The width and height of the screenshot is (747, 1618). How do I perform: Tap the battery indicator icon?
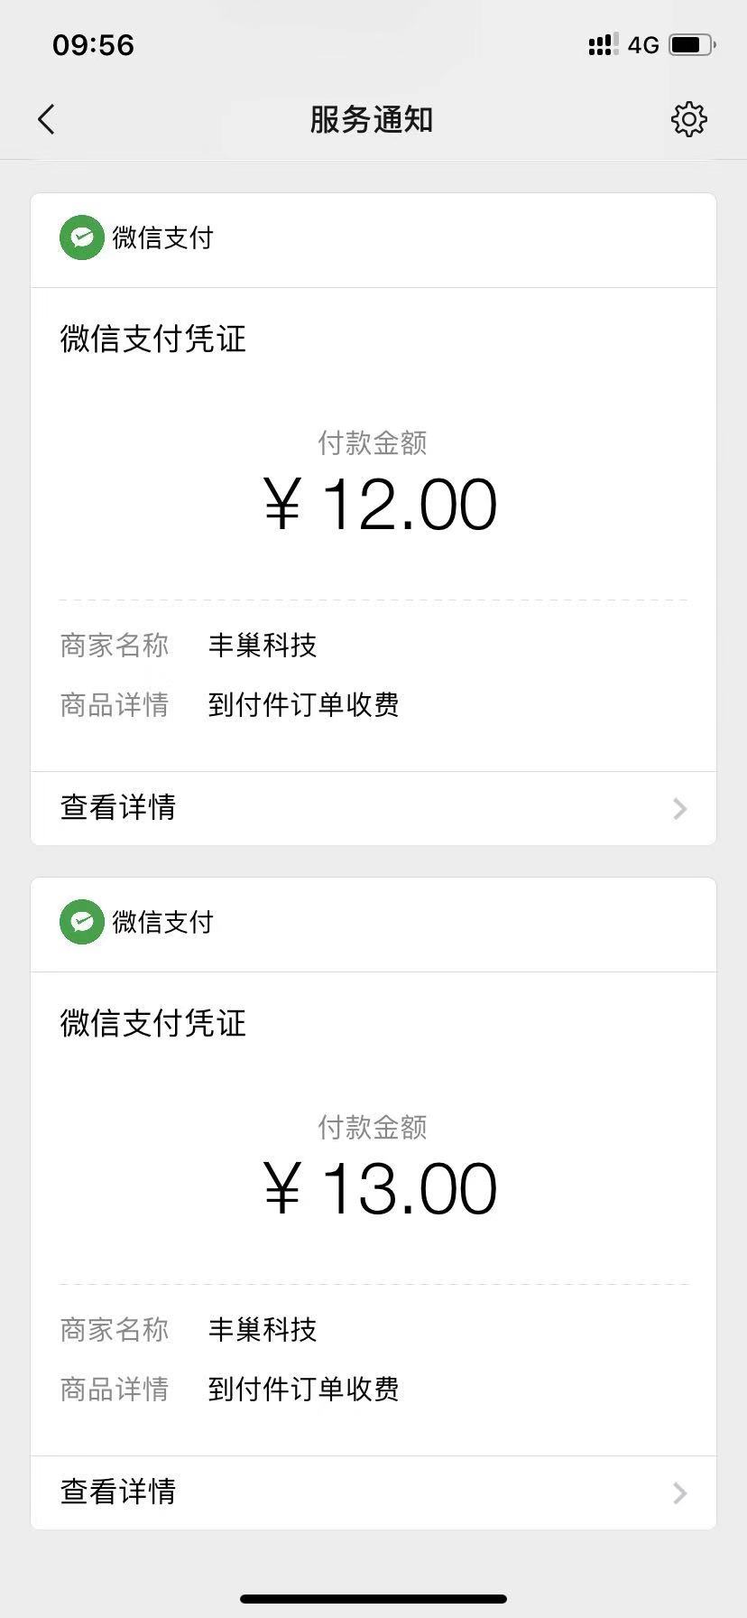click(x=692, y=44)
